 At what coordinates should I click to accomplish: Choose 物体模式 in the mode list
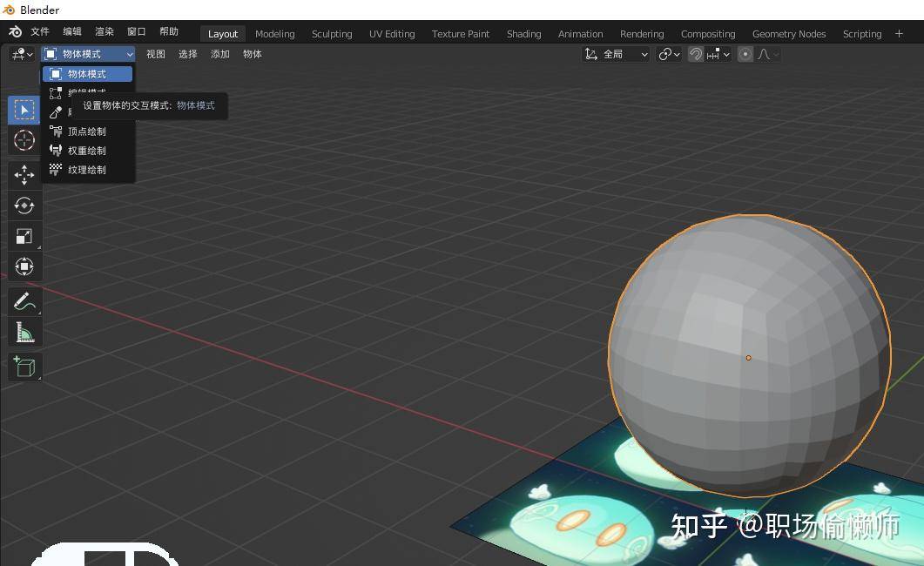coord(87,74)
